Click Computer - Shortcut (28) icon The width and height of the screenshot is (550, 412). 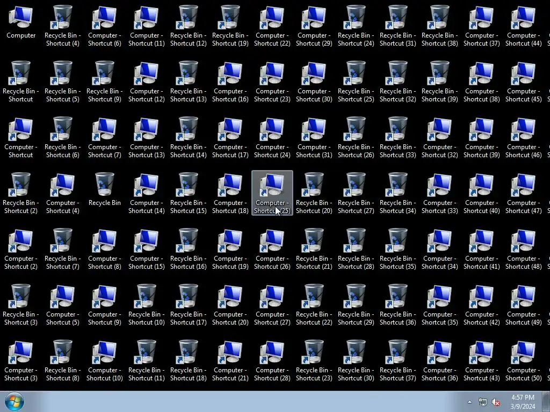272,360
